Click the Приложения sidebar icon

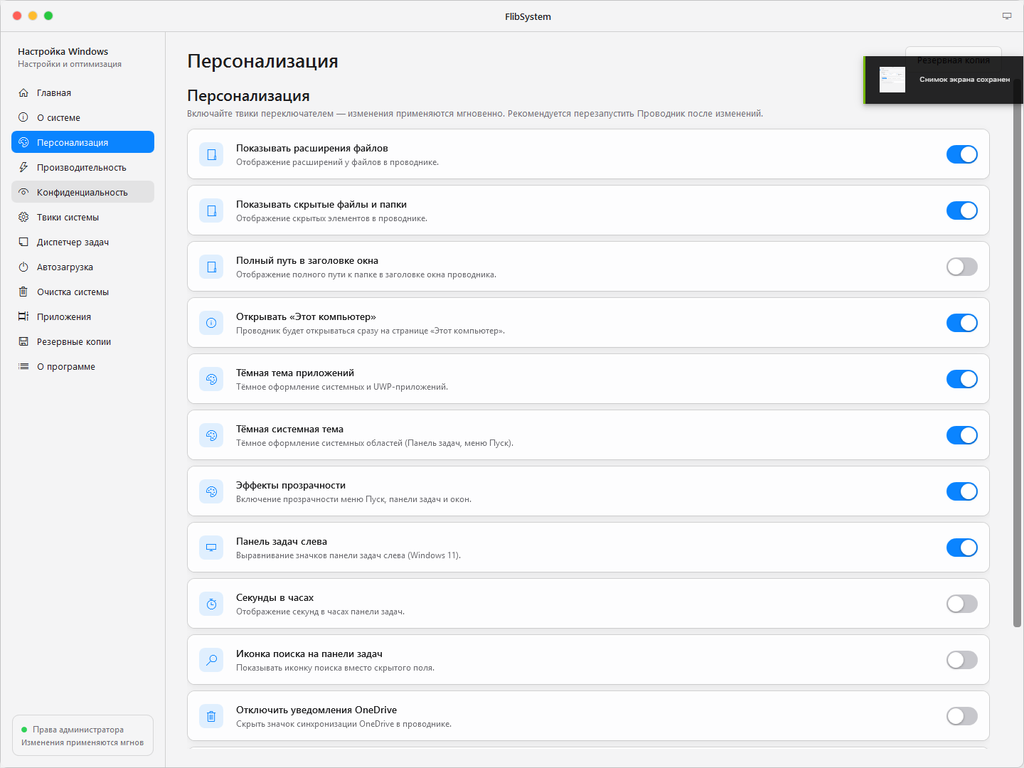[23, 316]
